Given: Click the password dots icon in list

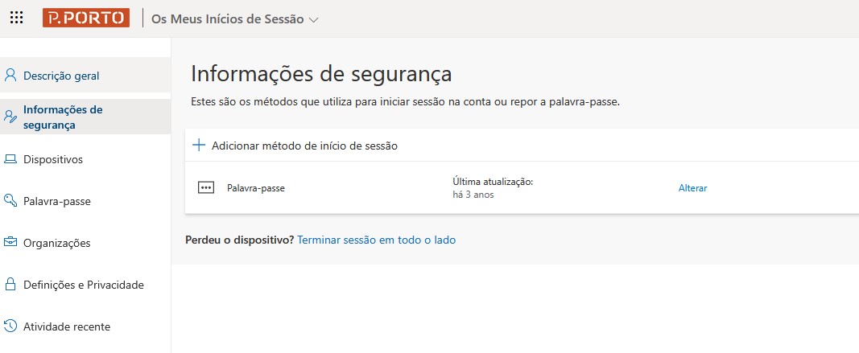Looking at the screenshot, I should pyautogui.click(x=206, y=188).
